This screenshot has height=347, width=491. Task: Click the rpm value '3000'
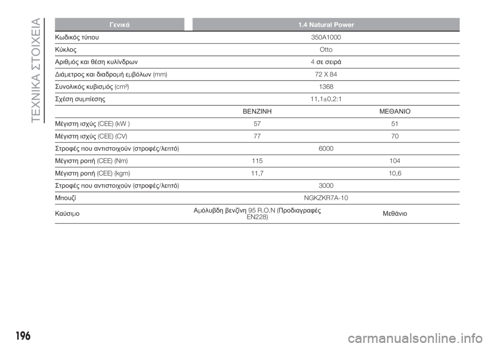click(326, 186)
